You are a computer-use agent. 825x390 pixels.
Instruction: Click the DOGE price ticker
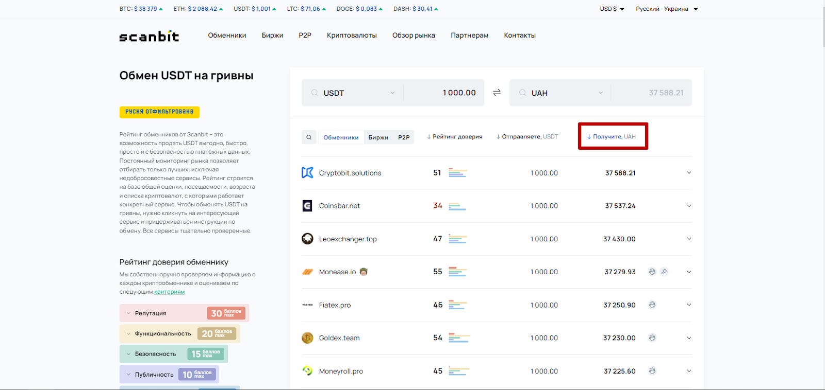coord(359,9)
